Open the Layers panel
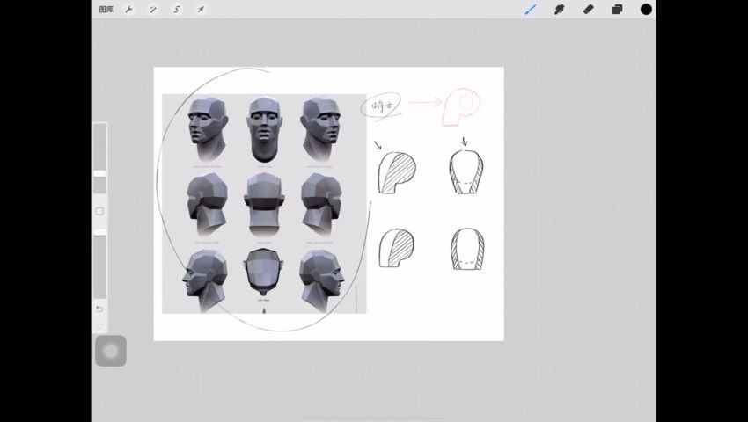Image resolution: width=748 pixels, height=422 pixels. point(617,10)
